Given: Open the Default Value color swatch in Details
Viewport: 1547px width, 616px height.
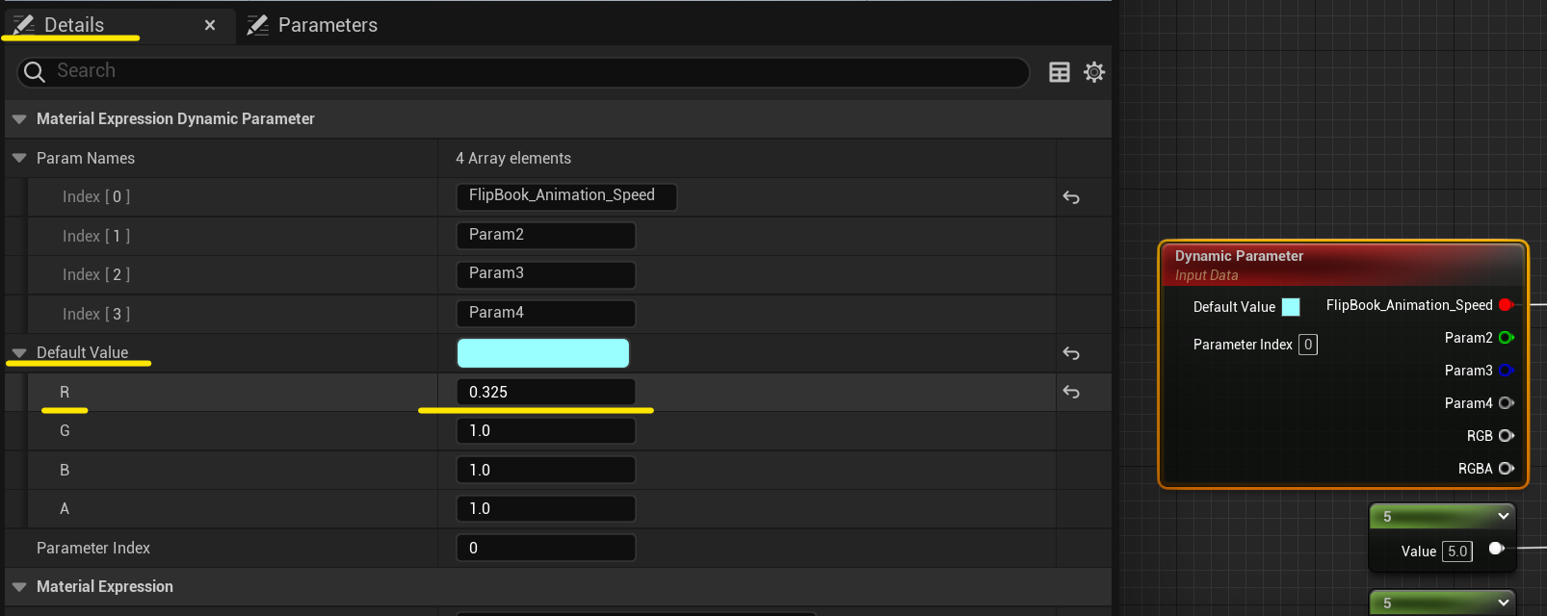Looking at the screenshot, I should tap(542, 353).
